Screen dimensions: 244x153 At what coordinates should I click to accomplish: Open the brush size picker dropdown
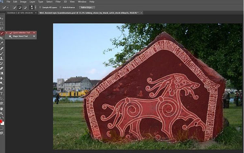point(35,7)
